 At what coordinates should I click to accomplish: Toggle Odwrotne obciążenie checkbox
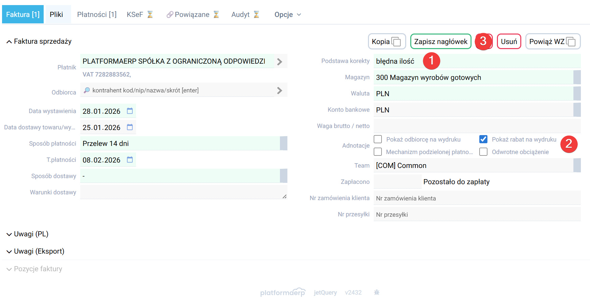(483, 152)
